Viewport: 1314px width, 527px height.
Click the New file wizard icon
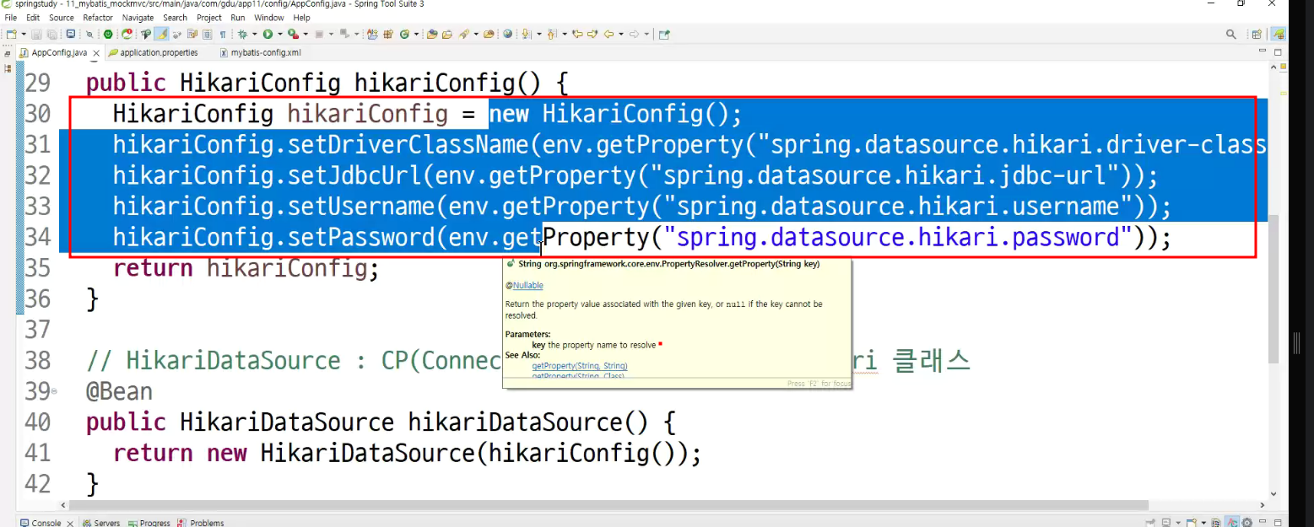click(x=10, y=34)
